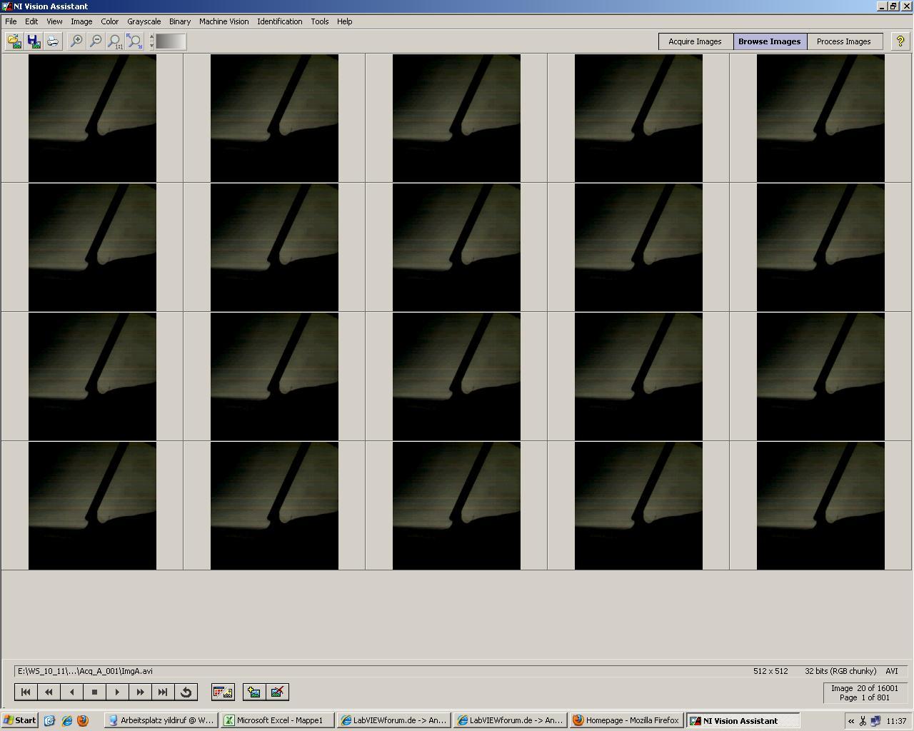The height and width of the screenshot is (731, 914).
Task: Open the Identification menu
Action: (280, 21)
